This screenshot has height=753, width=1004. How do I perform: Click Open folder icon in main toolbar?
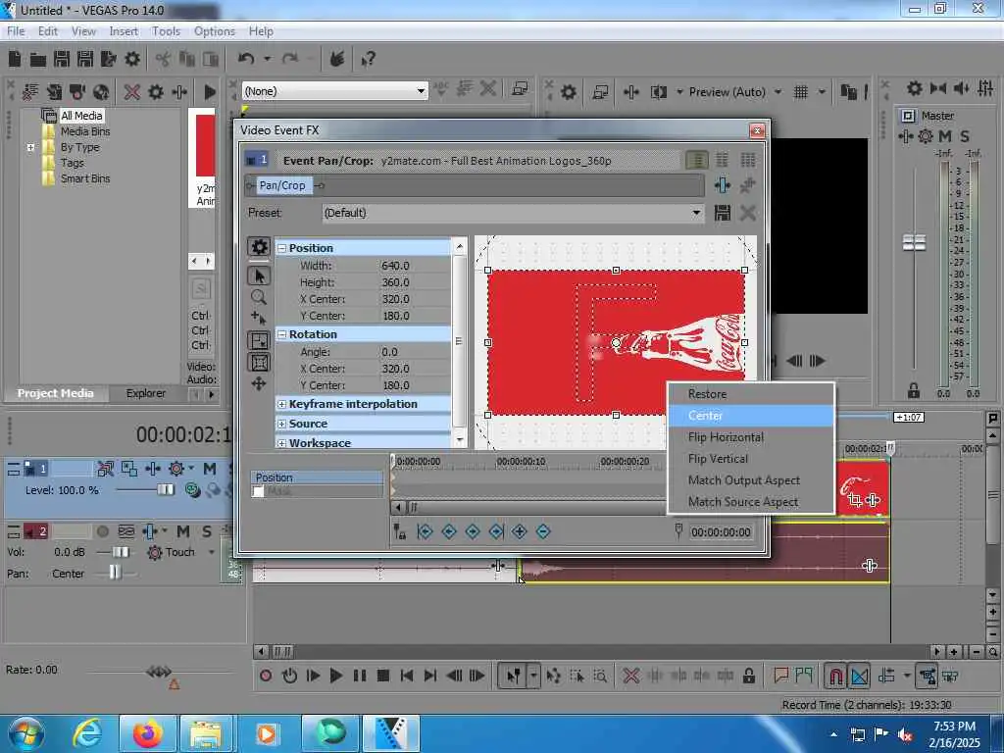click(38, 60)
